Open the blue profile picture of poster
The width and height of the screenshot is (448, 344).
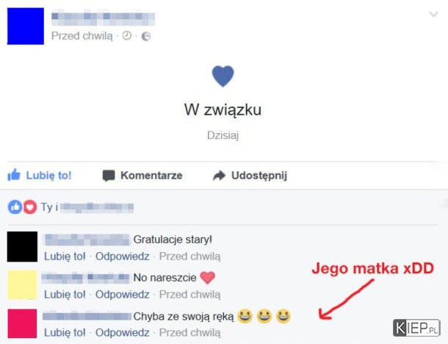pos(26,26)
